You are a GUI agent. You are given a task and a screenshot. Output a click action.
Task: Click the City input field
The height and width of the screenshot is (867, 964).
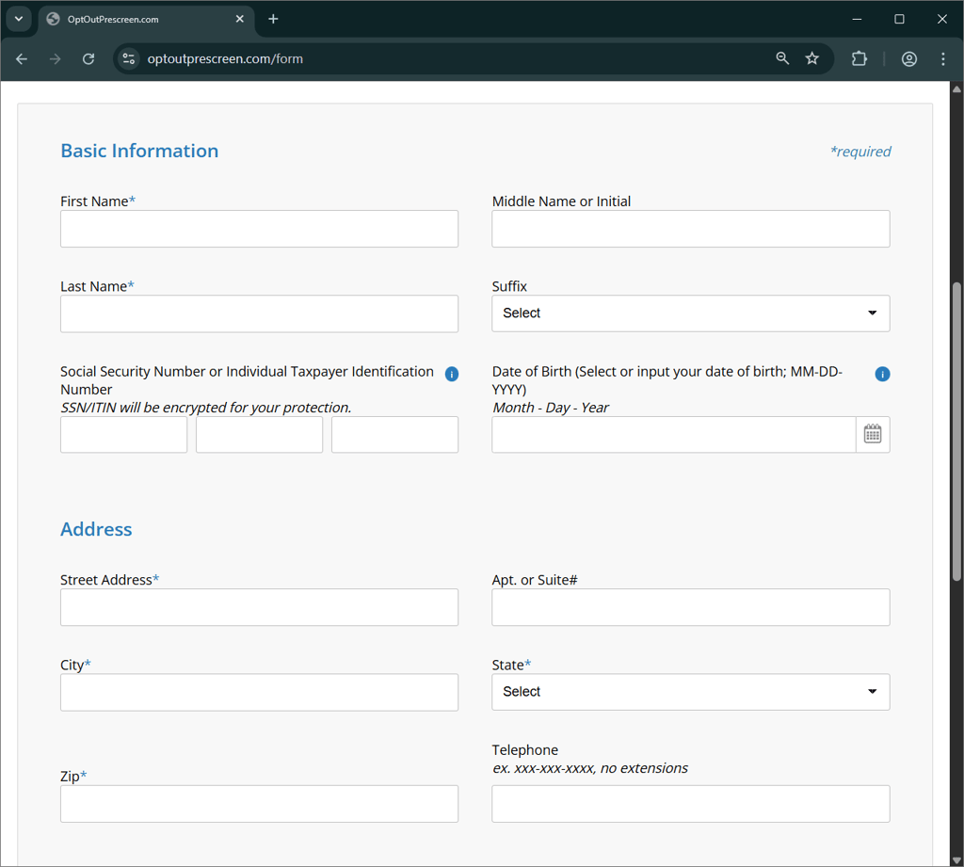(x=260, y=692)
